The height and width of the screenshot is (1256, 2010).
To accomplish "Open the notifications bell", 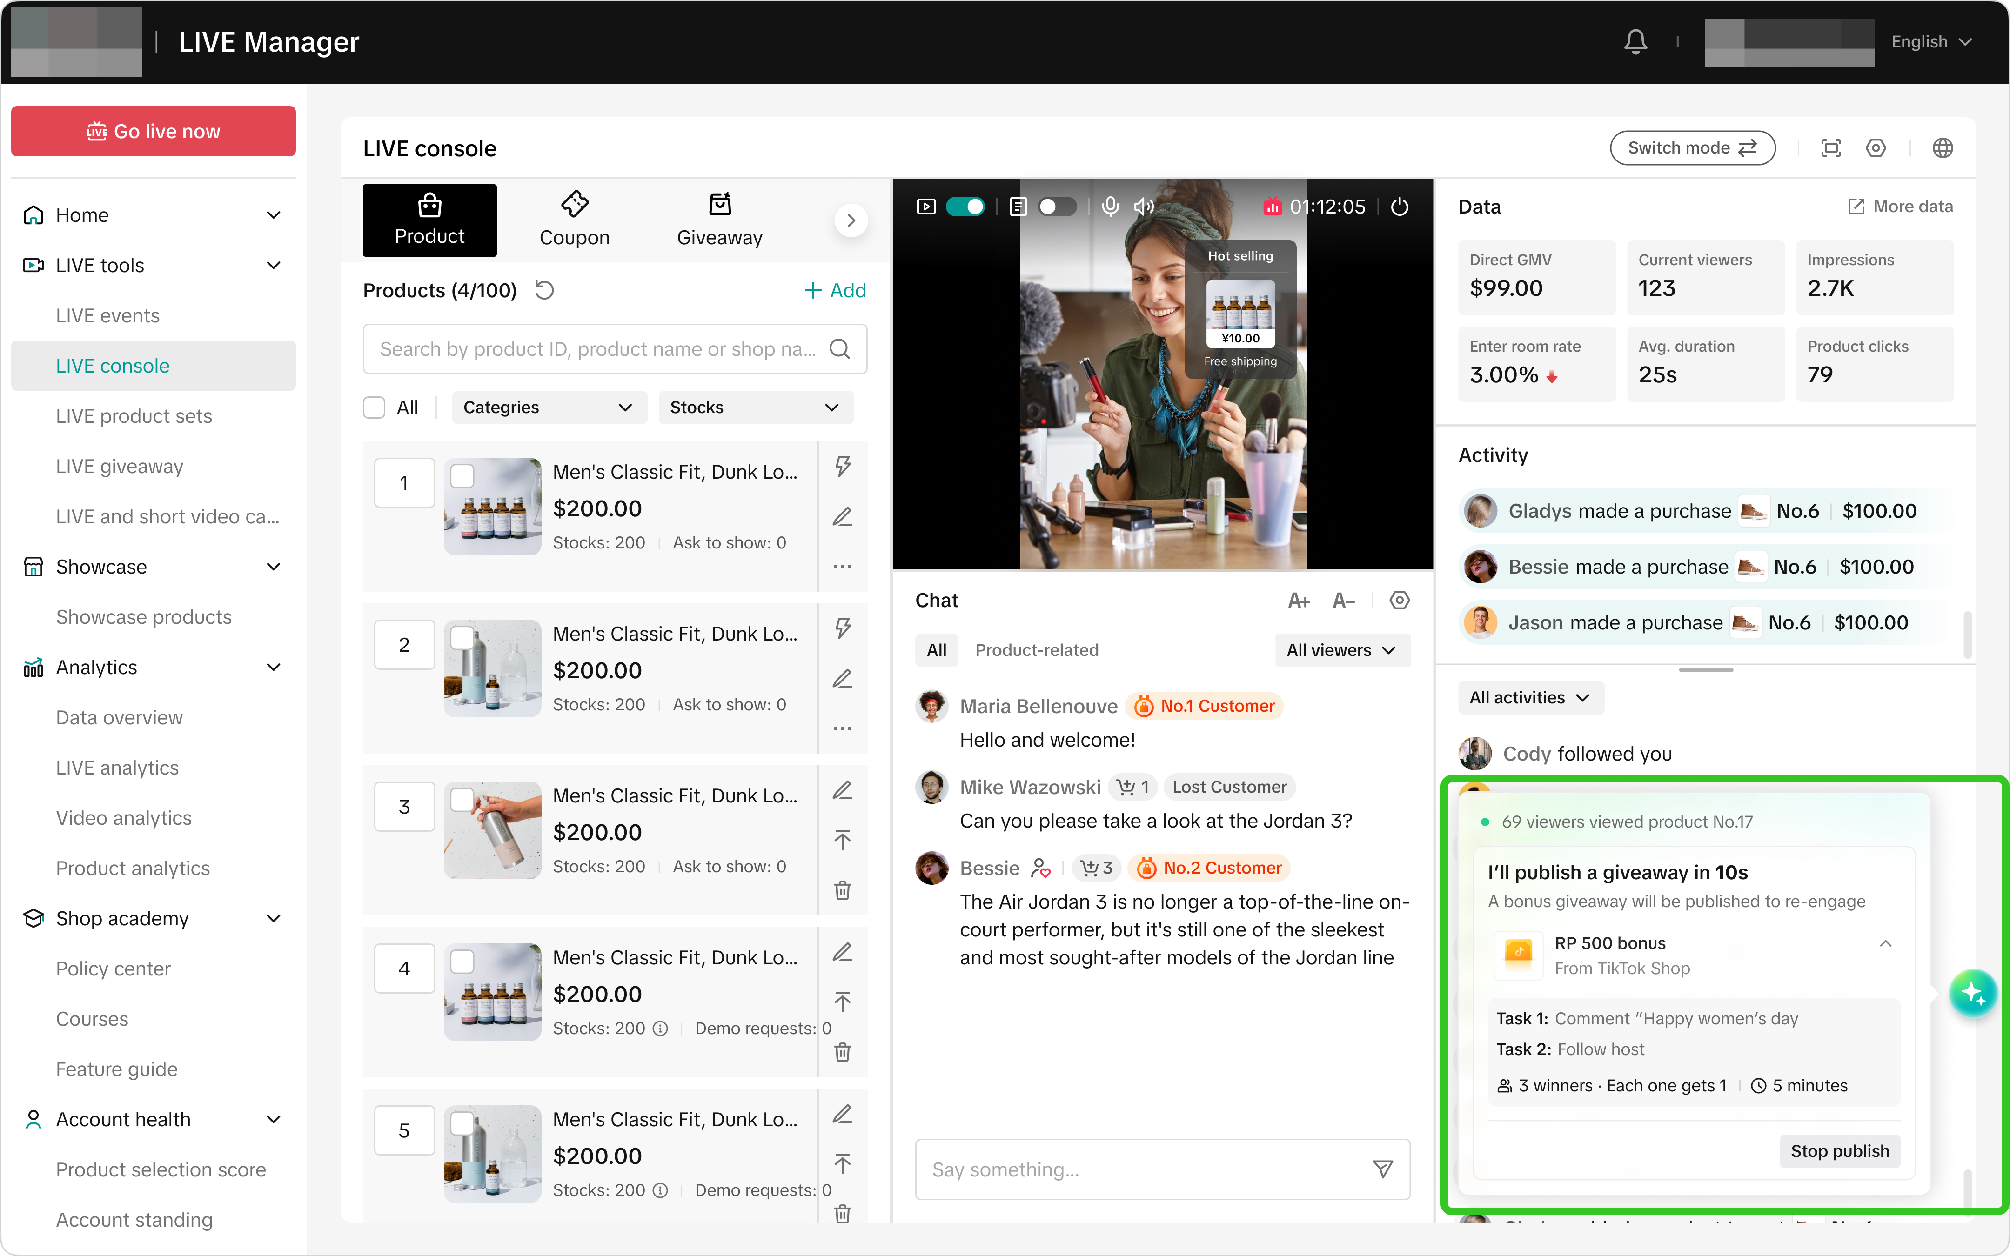I will click(x=1635, y=41).
